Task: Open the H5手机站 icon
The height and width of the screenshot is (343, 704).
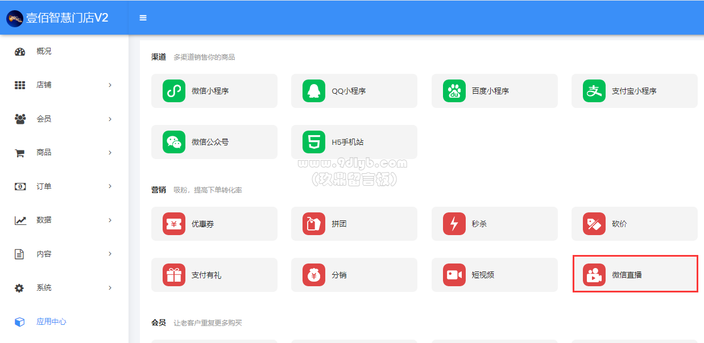Action: point(314,142)
